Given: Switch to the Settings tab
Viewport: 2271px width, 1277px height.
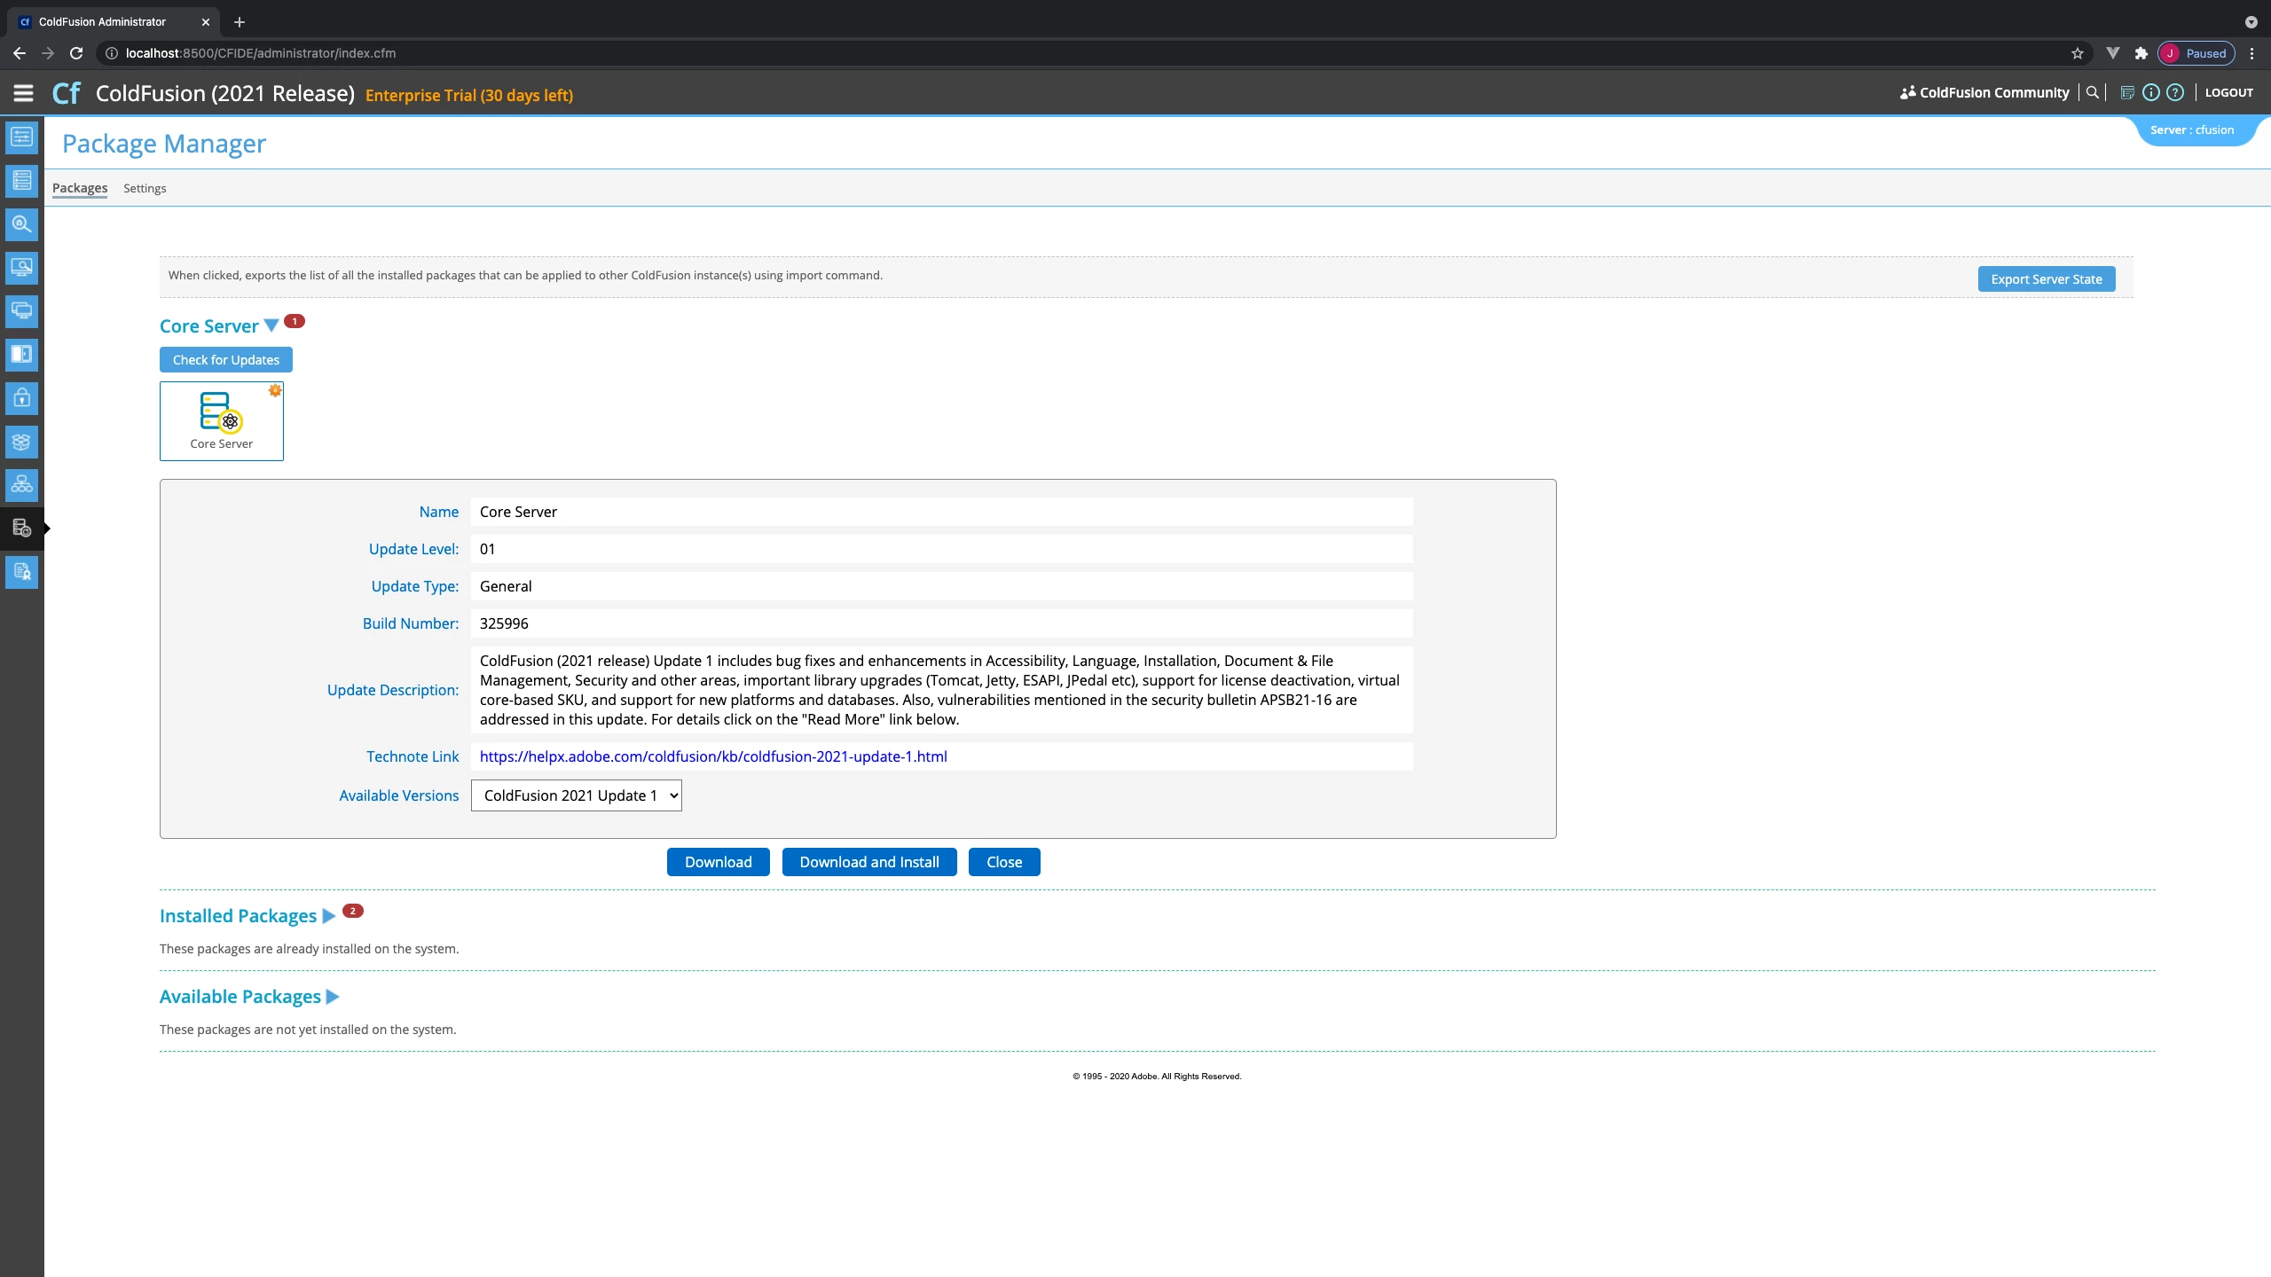Looking at the screenshot, I should (145, 188).
